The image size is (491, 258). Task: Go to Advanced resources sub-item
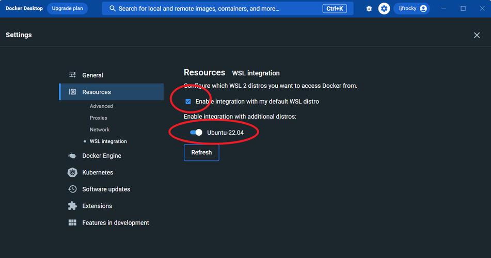(x=101, y=106)
